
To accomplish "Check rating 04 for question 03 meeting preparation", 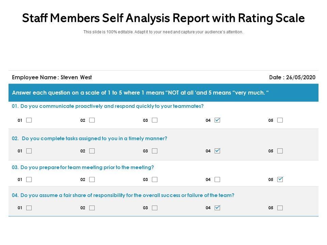I will pos(217,179).
